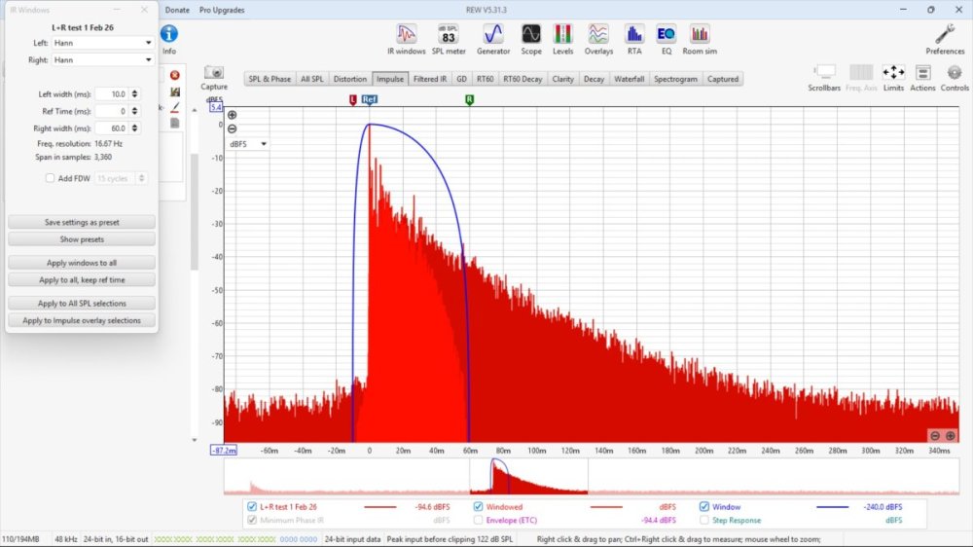
Task: Click the Capture camera icon
Action: [x=214, y=74]
